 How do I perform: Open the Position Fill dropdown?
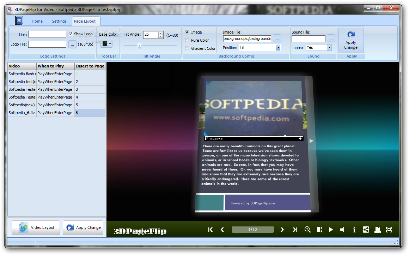coord(278,48)
